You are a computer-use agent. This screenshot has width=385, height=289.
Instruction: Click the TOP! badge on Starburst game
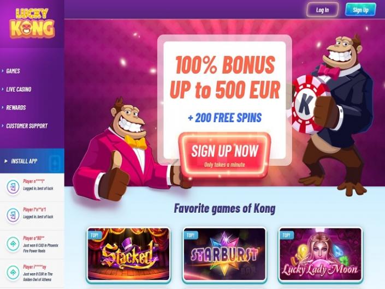coord(190,236)
